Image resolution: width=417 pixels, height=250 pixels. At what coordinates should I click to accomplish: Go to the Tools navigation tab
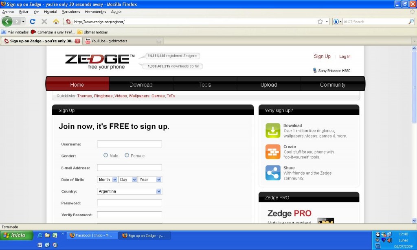click(x=205, y=85)
